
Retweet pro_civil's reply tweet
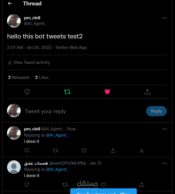56,150
